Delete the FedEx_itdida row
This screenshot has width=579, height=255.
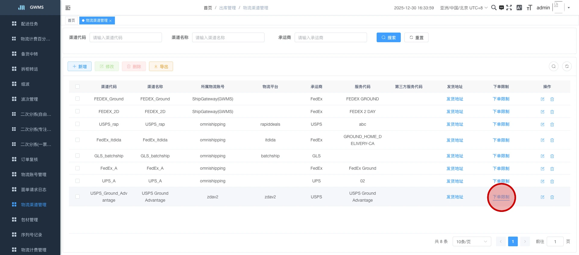click(x=552, y=140)
